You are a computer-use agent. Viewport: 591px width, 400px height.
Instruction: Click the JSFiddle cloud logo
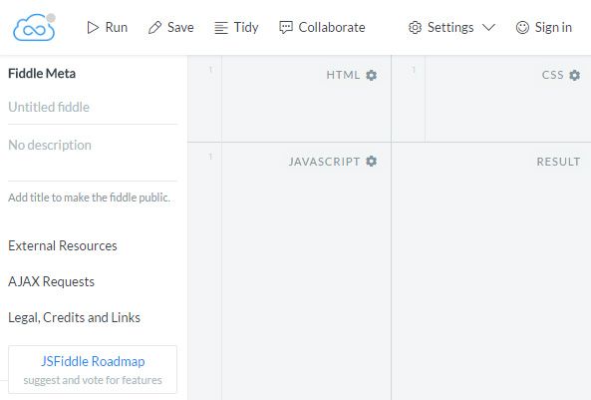tap(34, 27)
